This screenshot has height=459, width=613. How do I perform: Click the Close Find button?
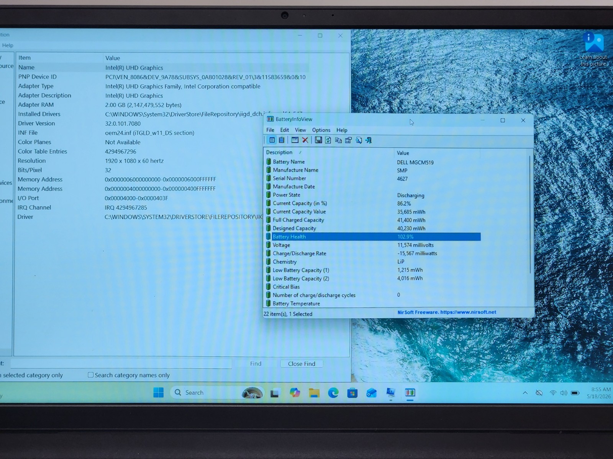(x=302, y=364)
